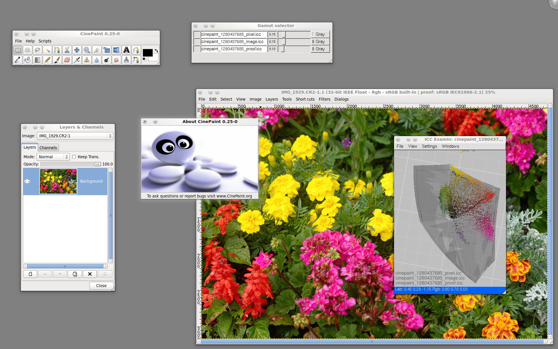Select the Smudge finger tool
The height and width of the screenshot is (349, 558).
coord(117,60)
